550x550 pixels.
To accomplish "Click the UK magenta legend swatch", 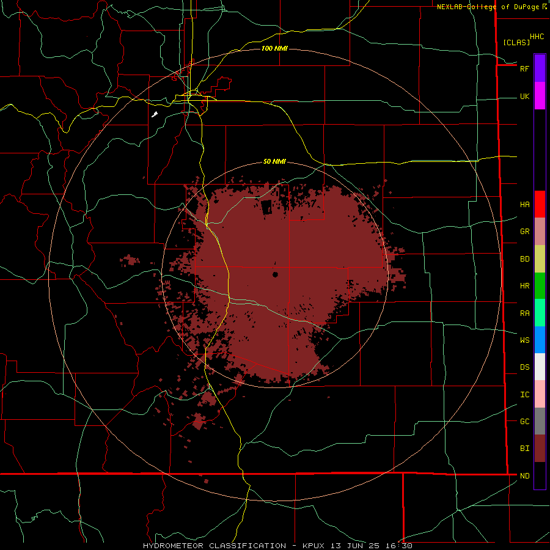I will tap(540, 96).
